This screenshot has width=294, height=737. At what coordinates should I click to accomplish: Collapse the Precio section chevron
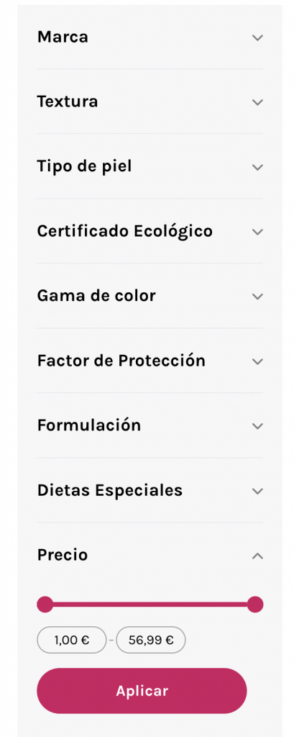pyautogui.click(x=257, y=556)
